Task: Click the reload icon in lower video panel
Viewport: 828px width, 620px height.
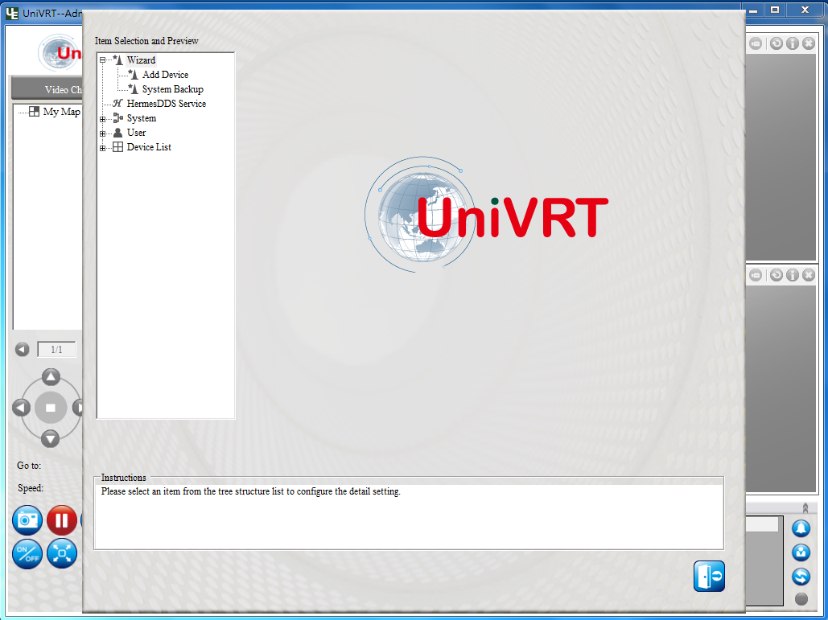Action: [777, 275]
